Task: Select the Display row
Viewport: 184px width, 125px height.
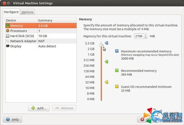Action: tap(41, 46)
